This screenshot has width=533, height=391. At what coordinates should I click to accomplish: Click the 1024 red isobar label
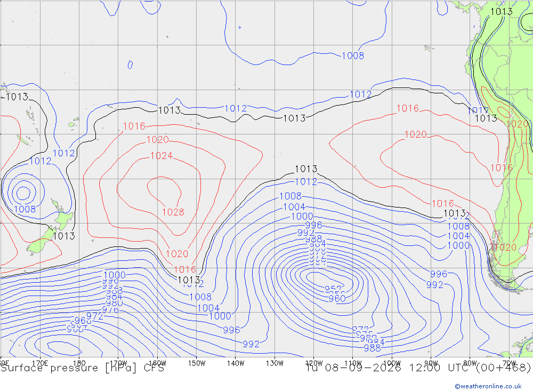(161, 156)
